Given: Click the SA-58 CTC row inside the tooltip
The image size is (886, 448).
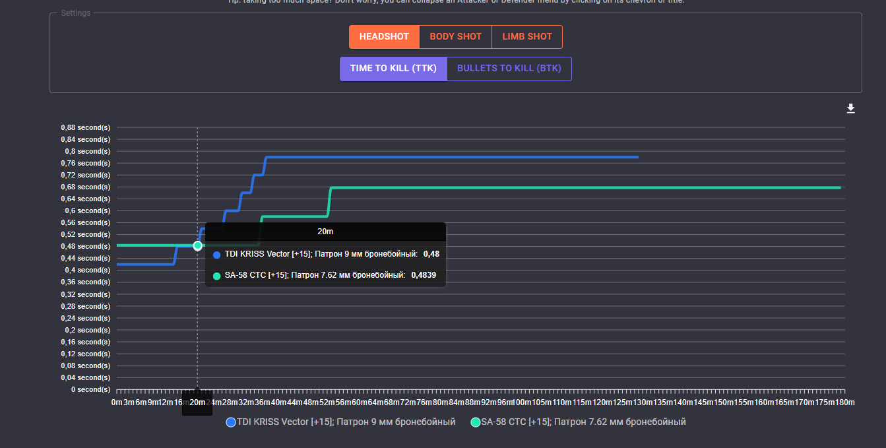Looking at the screenshot, I should tap(324, 275).
